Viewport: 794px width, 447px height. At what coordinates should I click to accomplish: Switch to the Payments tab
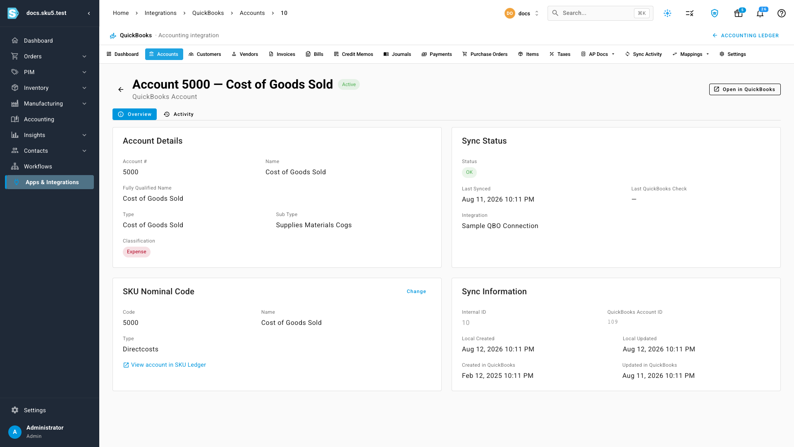[437, 54]
